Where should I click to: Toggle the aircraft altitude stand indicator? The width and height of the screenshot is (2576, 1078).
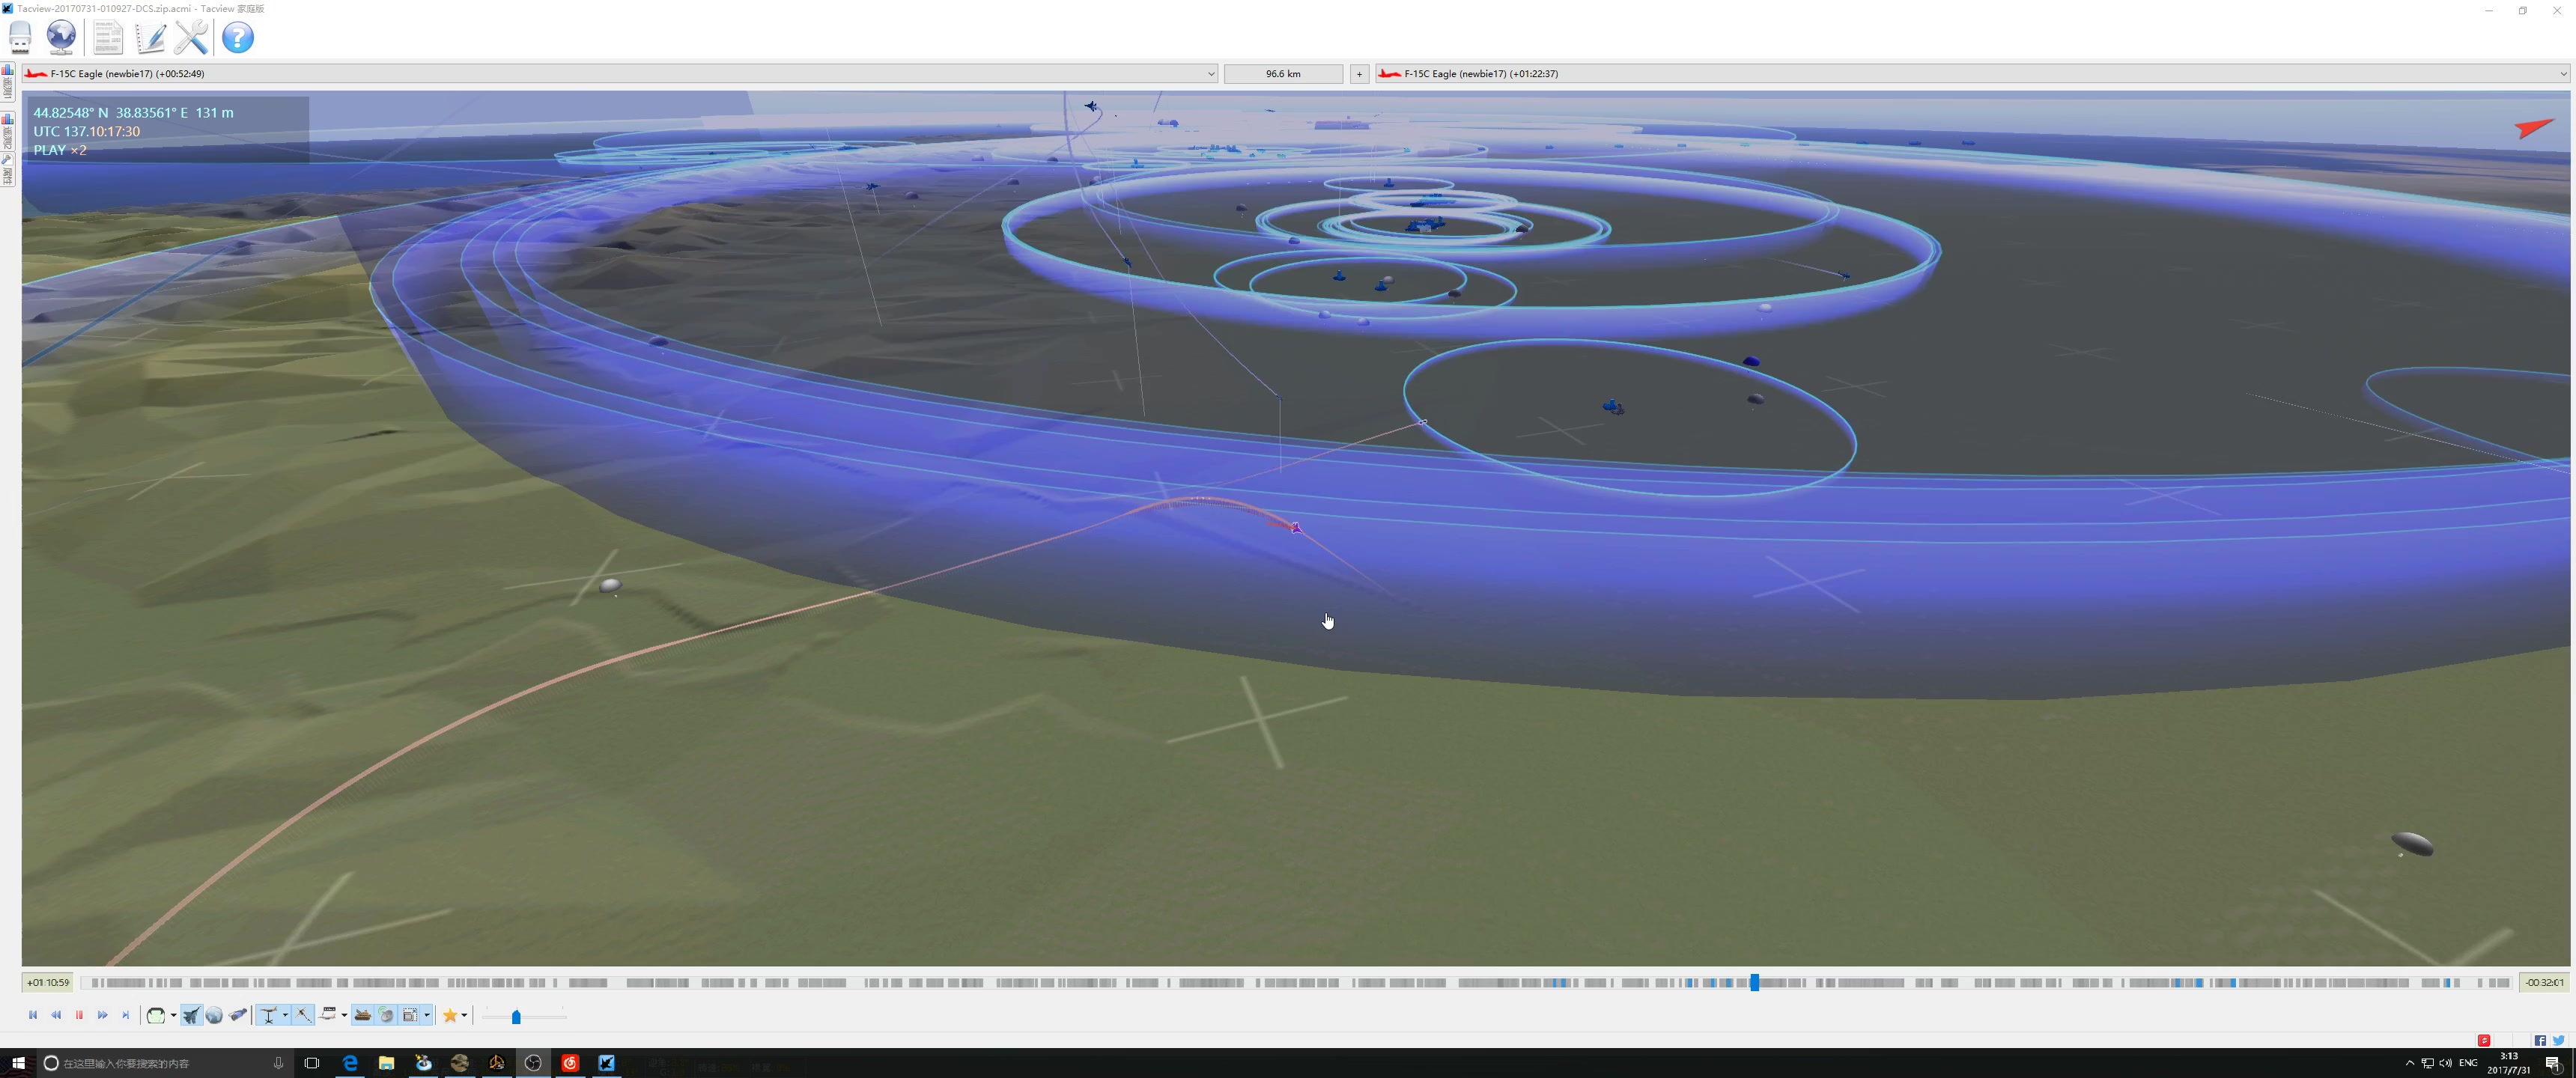(x=268, y=1015)
